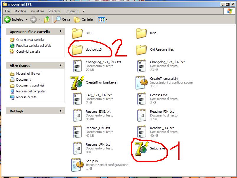Click the Readme_ITA.txt file name

162,128
